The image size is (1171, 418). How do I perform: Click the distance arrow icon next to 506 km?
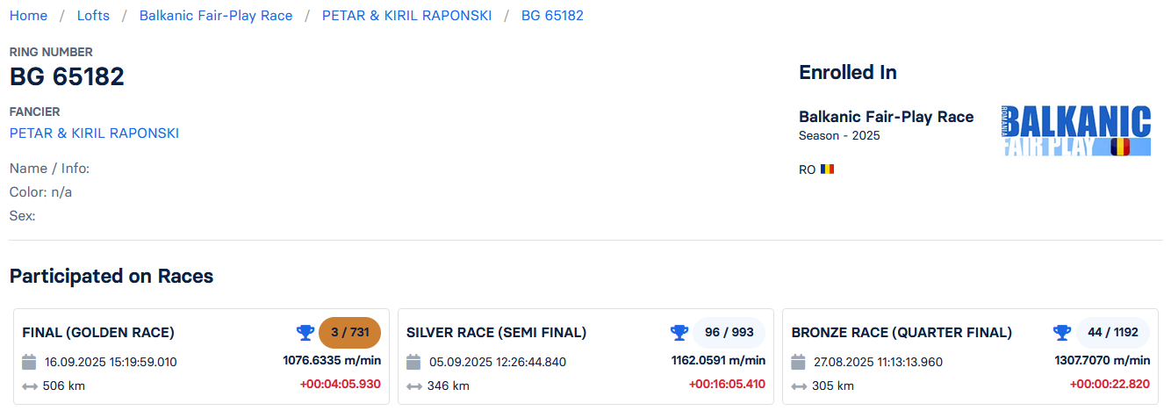tap(29, 386)
